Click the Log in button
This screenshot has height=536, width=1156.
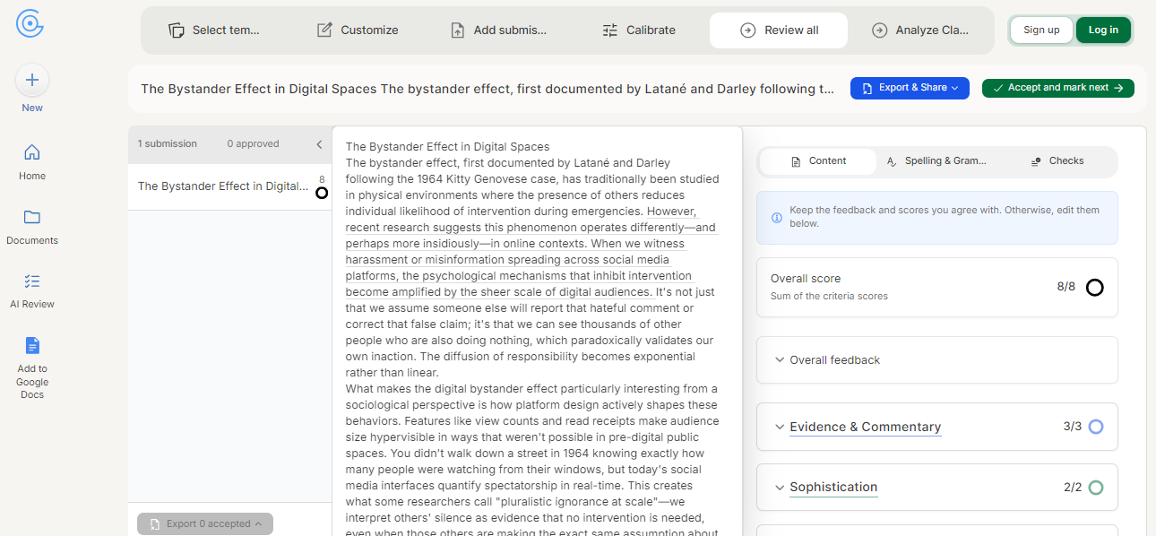(x=1103, y=30)
